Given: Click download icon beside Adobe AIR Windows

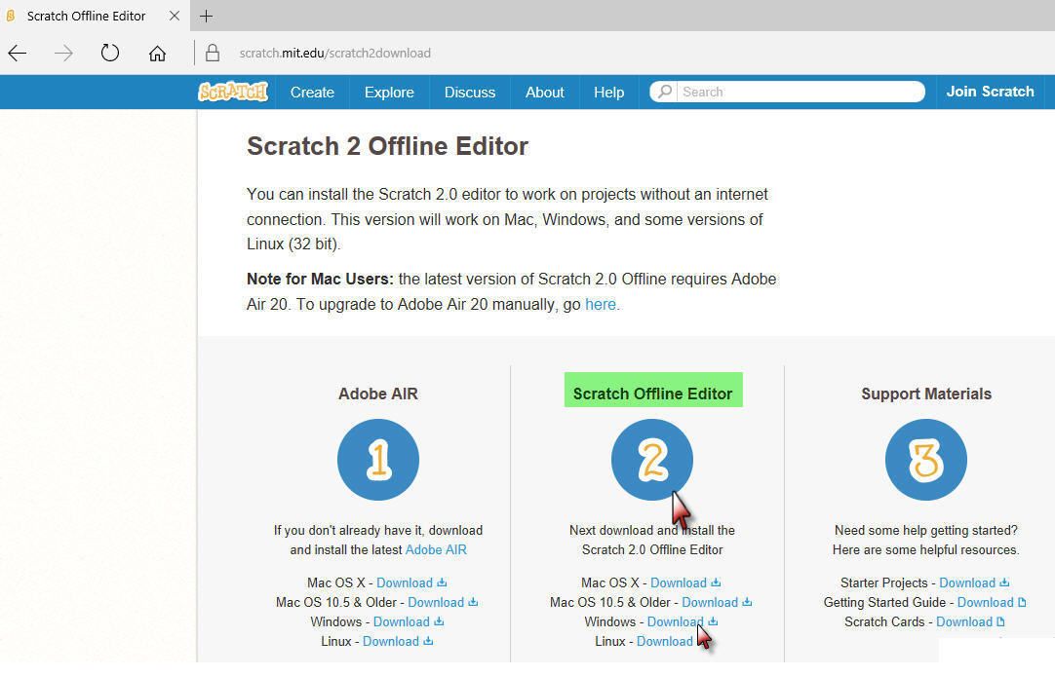Looking at the screenshot, I should pyautogui.click(x=438, y=621).
